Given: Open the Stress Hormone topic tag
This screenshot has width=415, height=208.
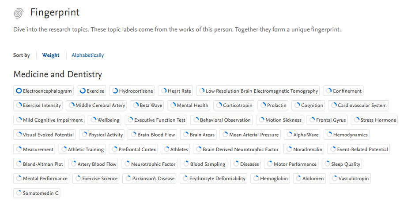Looking at the screenshot, I should (374, 120).
